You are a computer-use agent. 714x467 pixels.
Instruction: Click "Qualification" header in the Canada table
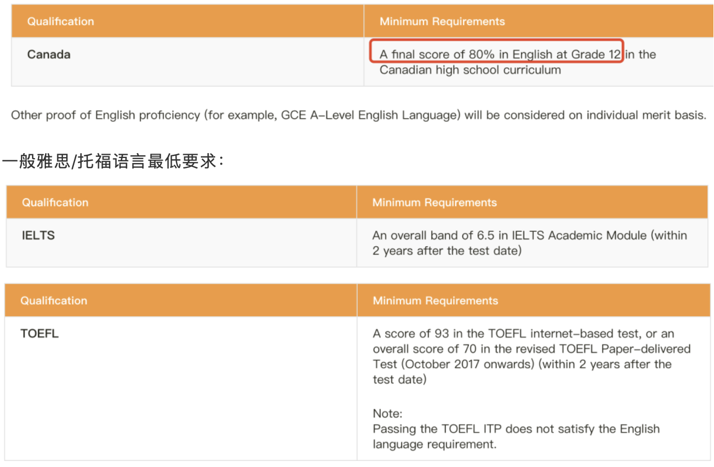point(61,21)
